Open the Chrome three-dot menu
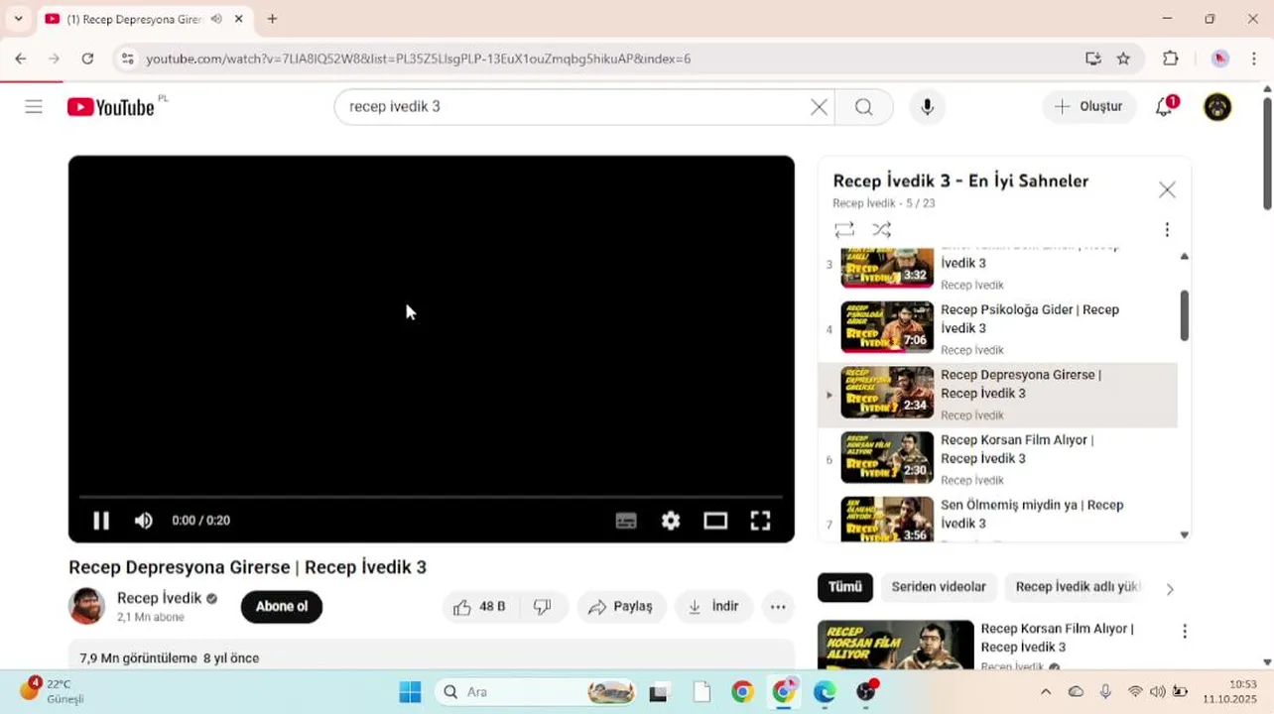The width and height of the screenshot is (1274, 714). pos(1254,59)
